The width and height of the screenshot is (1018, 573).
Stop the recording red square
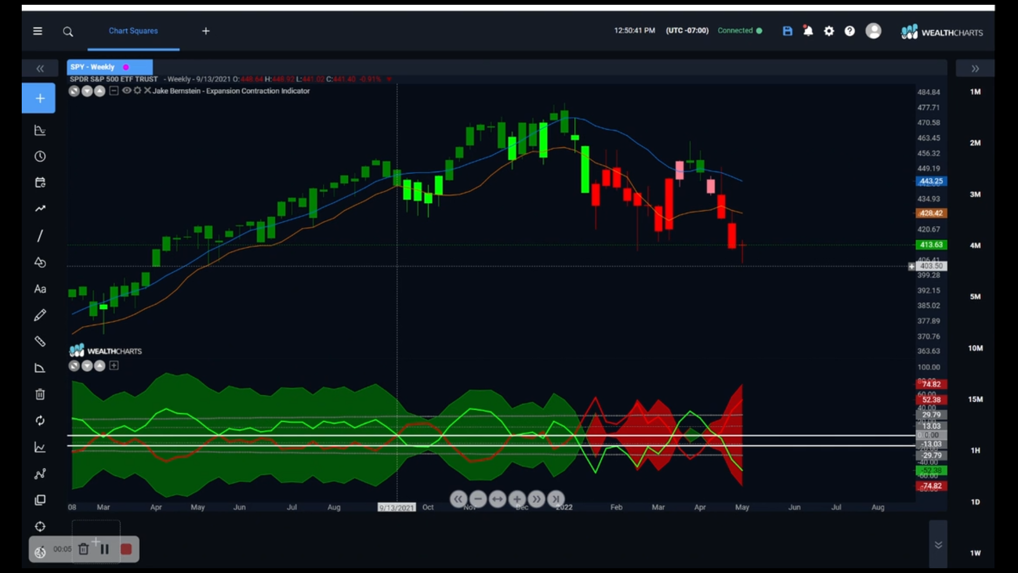click(x=126, y=550)
